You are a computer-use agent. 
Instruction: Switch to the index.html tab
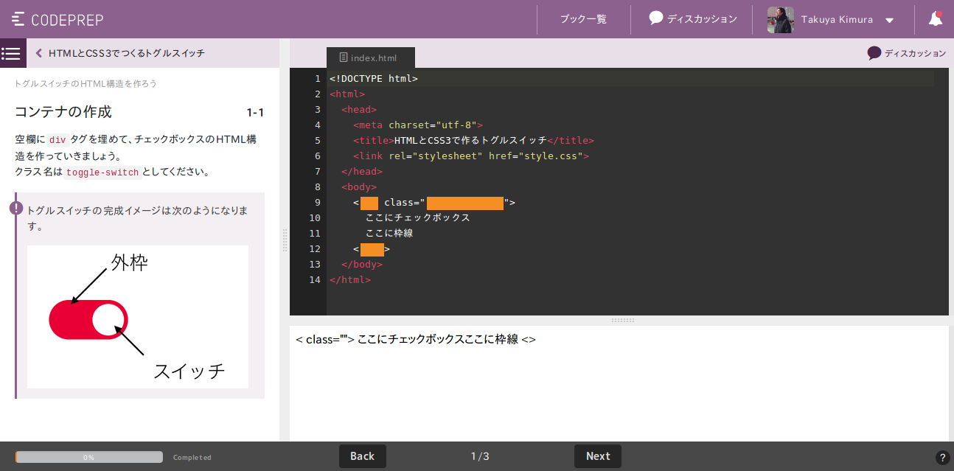click(371, 57)
